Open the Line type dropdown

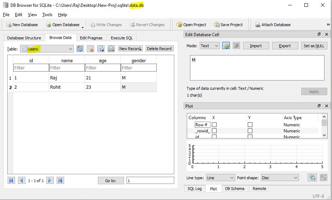[x=220, y=178]
